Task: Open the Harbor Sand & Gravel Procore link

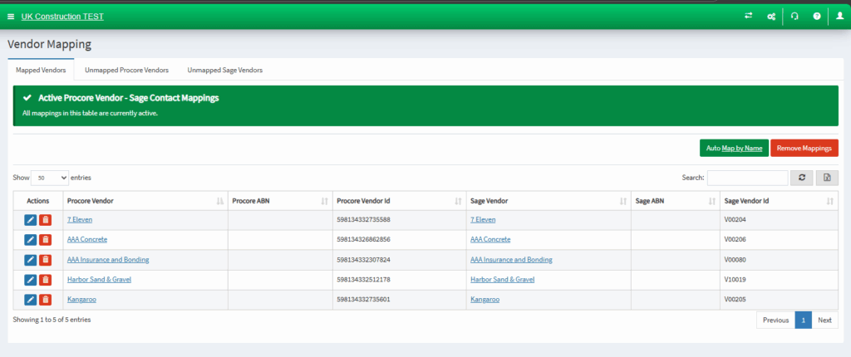Action: click(100, 280)
